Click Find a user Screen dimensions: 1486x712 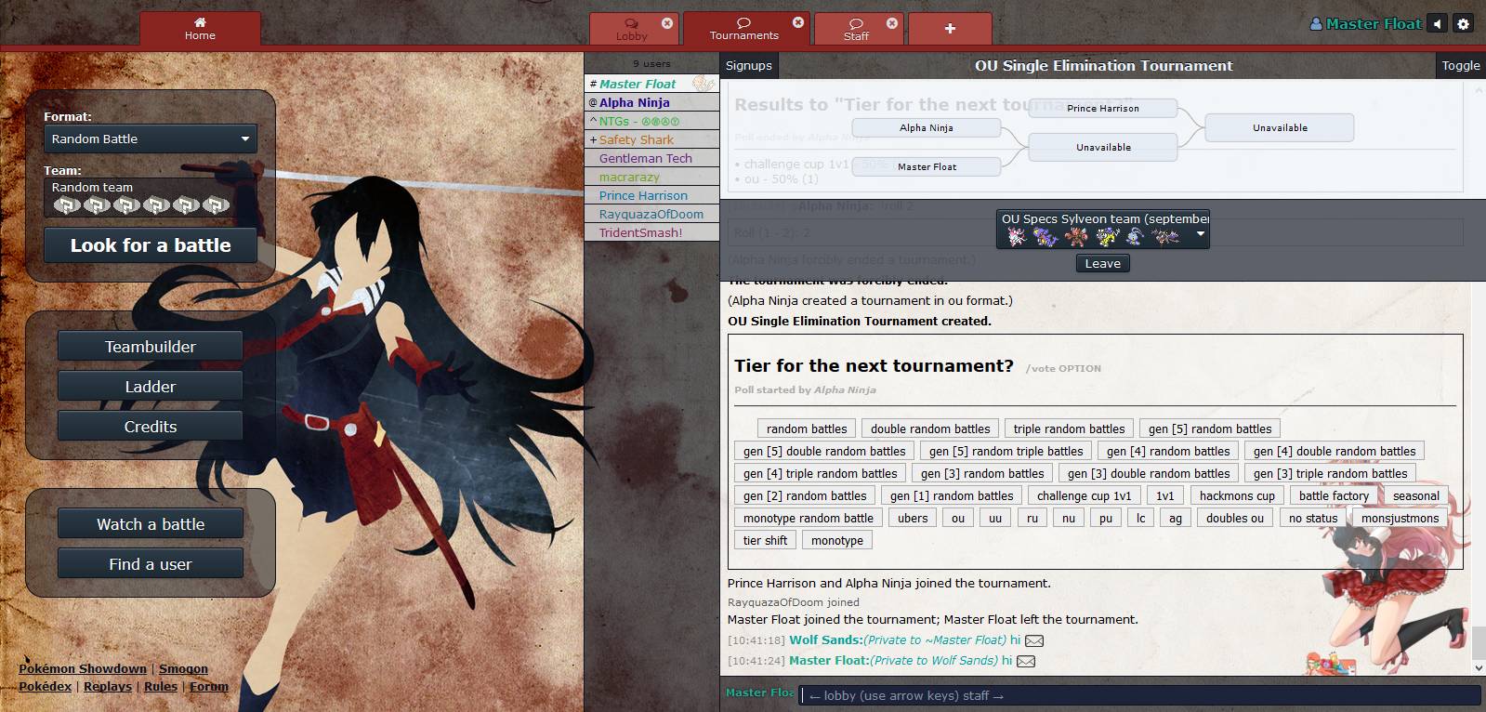[151, 564]
